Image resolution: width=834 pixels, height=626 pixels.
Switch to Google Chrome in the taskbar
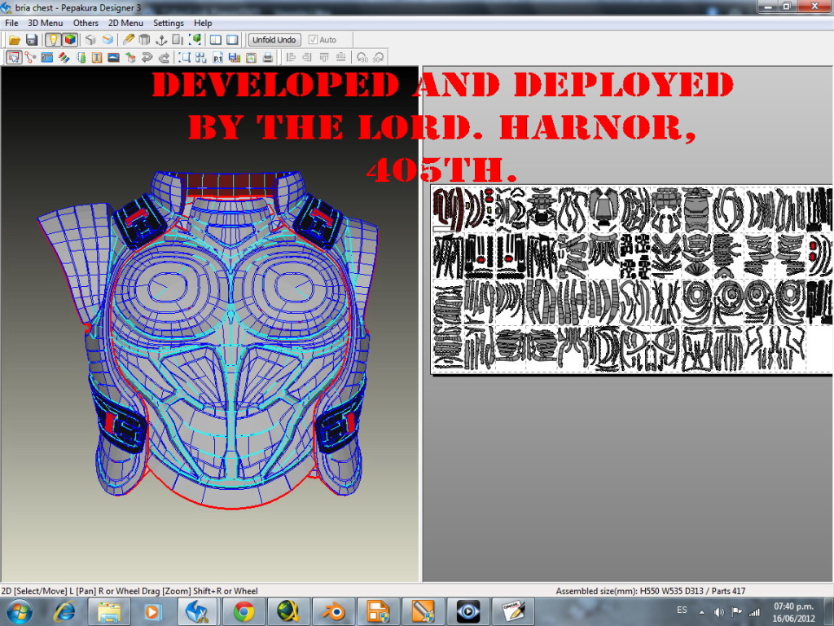[x=244, y=611]
